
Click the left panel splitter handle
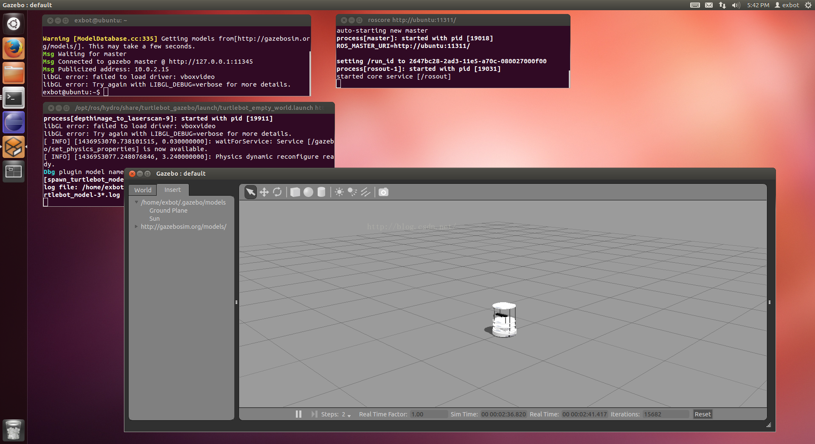click(236, 302)
